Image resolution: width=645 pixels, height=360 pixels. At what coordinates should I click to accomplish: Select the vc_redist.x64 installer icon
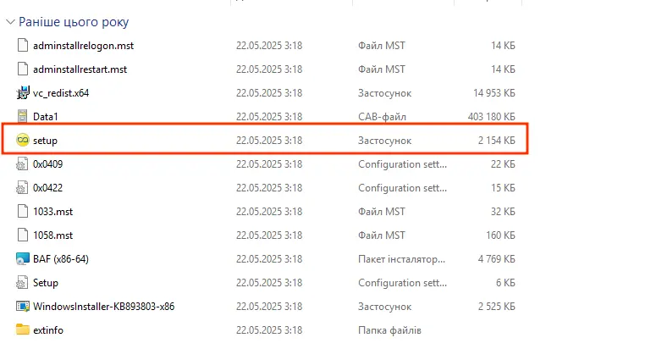click(23, 93)
